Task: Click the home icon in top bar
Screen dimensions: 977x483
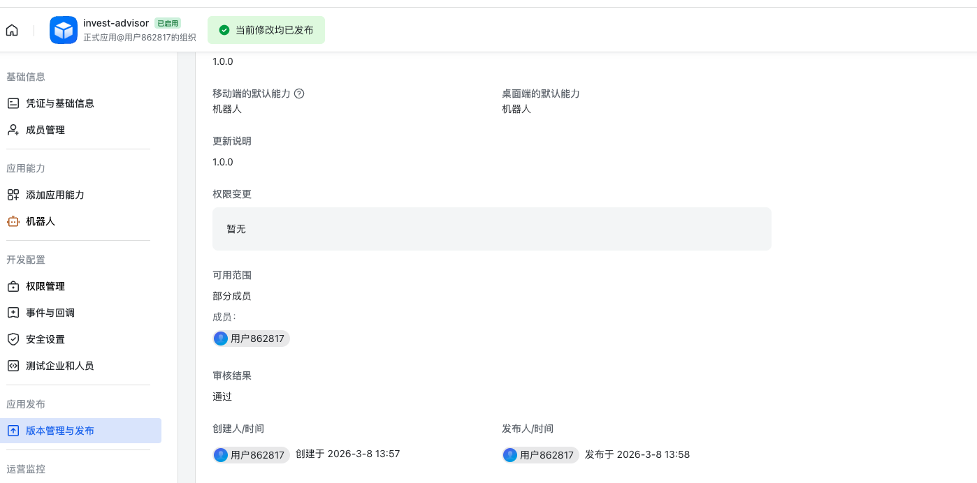Action: [11, 30]
